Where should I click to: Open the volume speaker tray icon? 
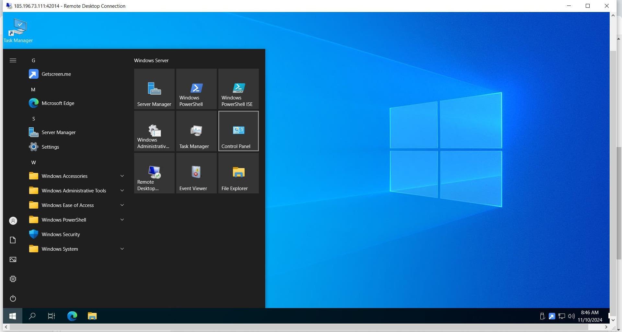click(571, 316)
